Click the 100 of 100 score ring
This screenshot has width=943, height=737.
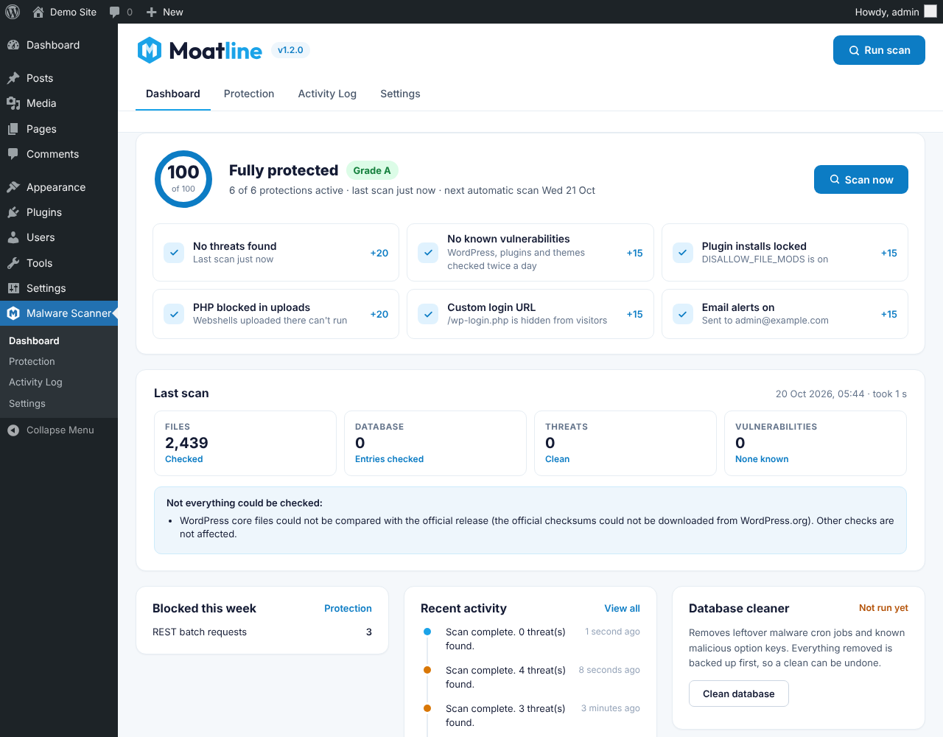point(183,179)
